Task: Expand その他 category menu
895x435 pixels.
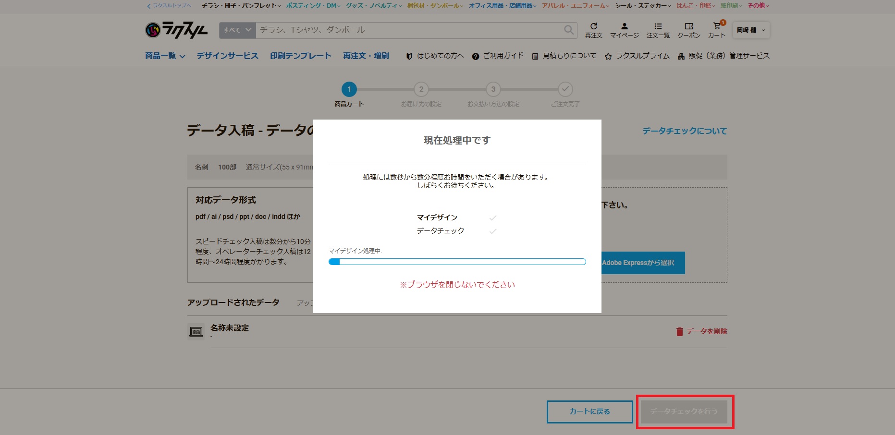Action: click(758, 6)
